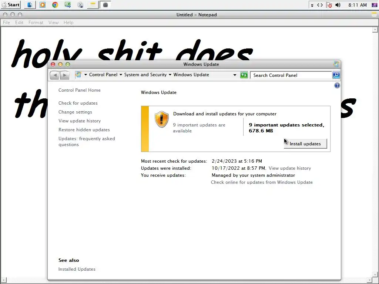Open View update history in sidebar
The width and height of the screenshot is (379, 284).
tap(80, 121)
